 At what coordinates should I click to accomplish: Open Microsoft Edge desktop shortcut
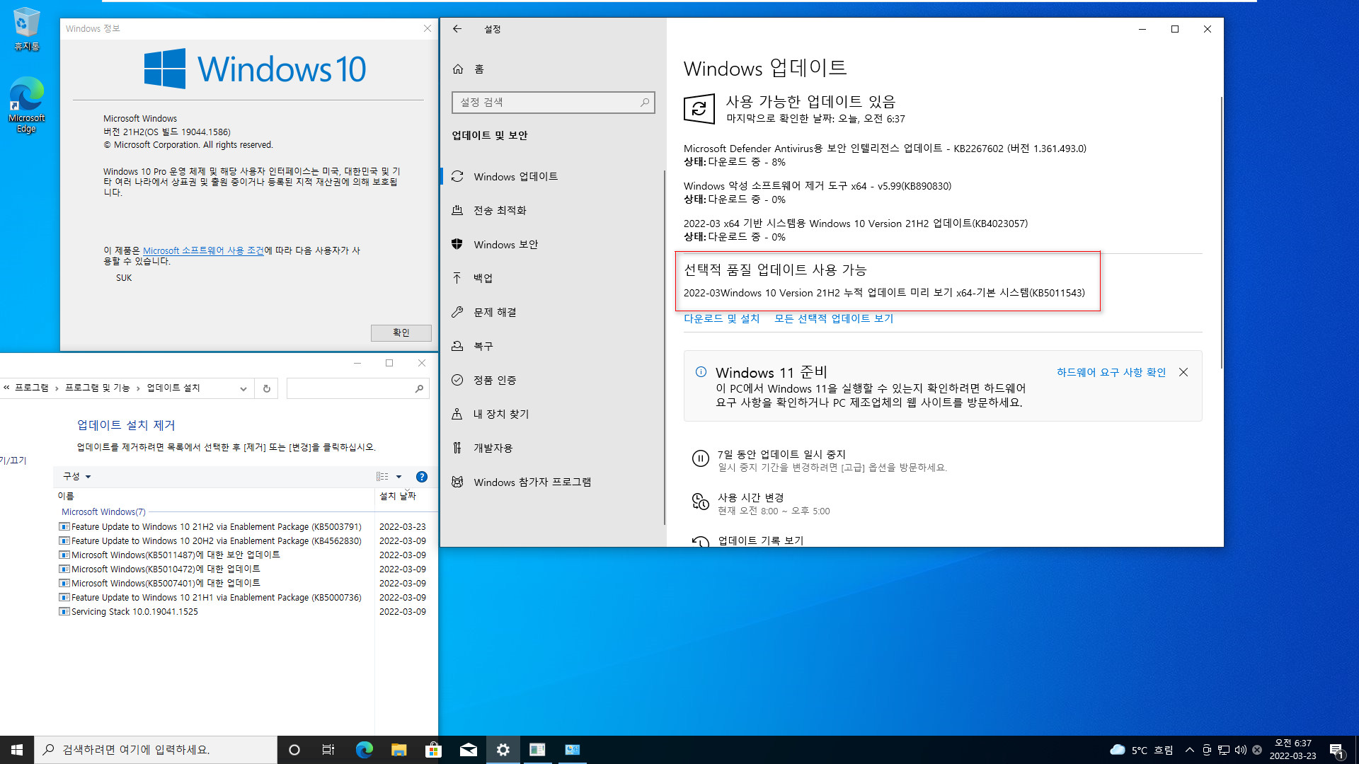[26, 105]
